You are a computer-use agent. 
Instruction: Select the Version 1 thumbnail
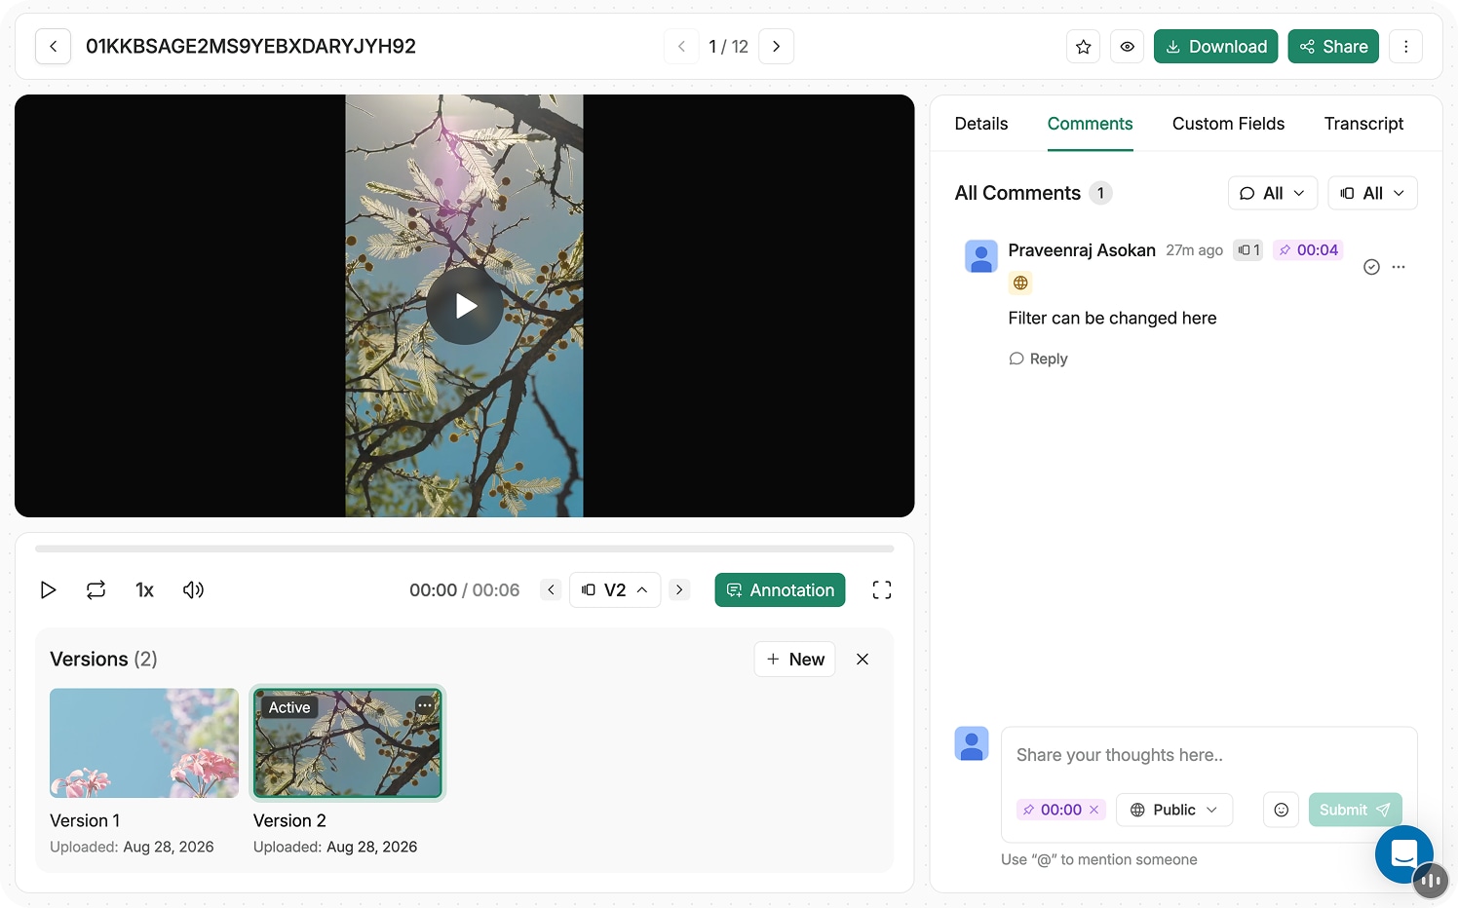point(144,743)
